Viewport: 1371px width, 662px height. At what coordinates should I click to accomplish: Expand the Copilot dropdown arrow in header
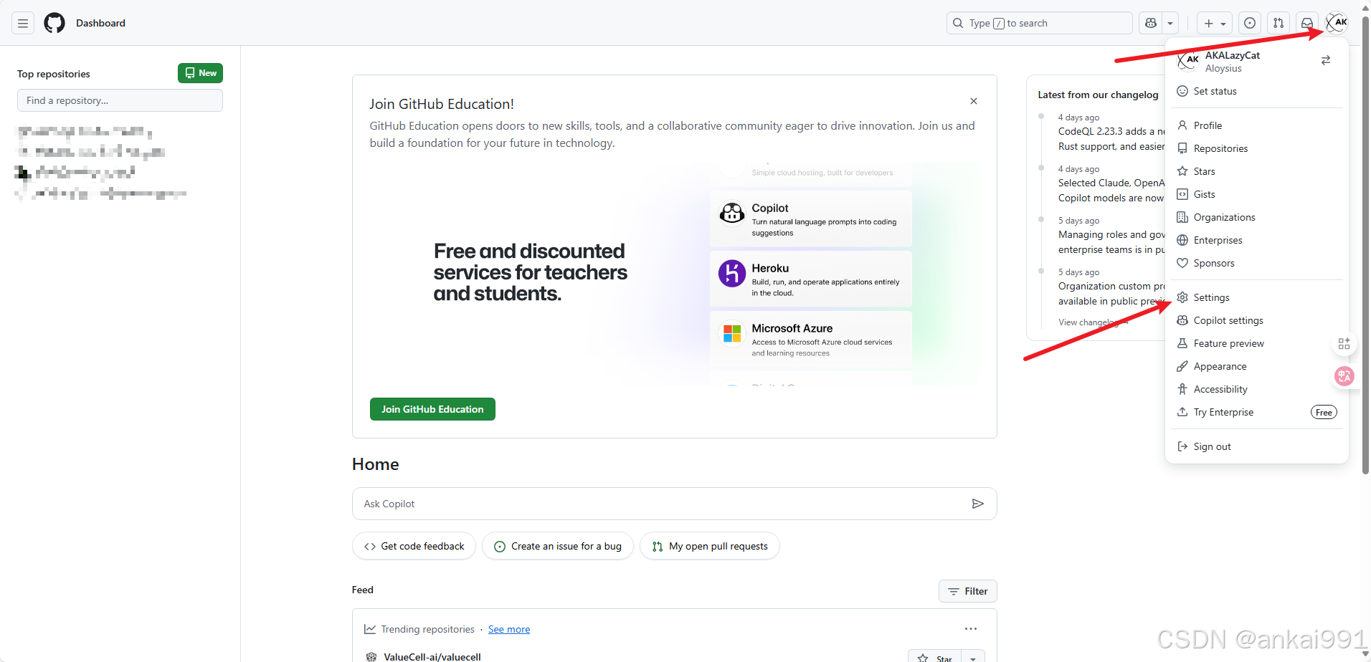click(x=1170, y=23)
